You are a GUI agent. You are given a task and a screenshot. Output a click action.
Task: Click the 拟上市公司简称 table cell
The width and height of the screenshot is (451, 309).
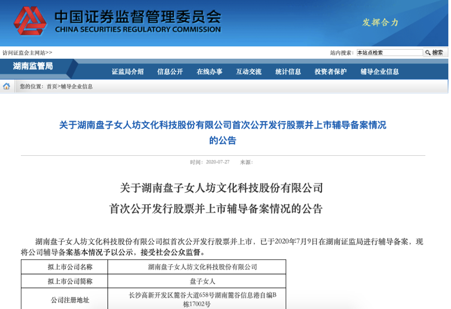[x=64, y=281]
